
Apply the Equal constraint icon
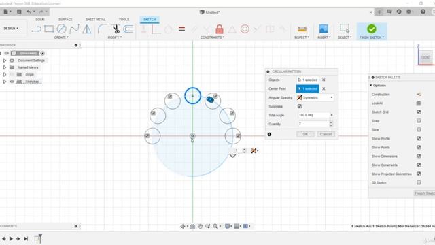point(181,29)
